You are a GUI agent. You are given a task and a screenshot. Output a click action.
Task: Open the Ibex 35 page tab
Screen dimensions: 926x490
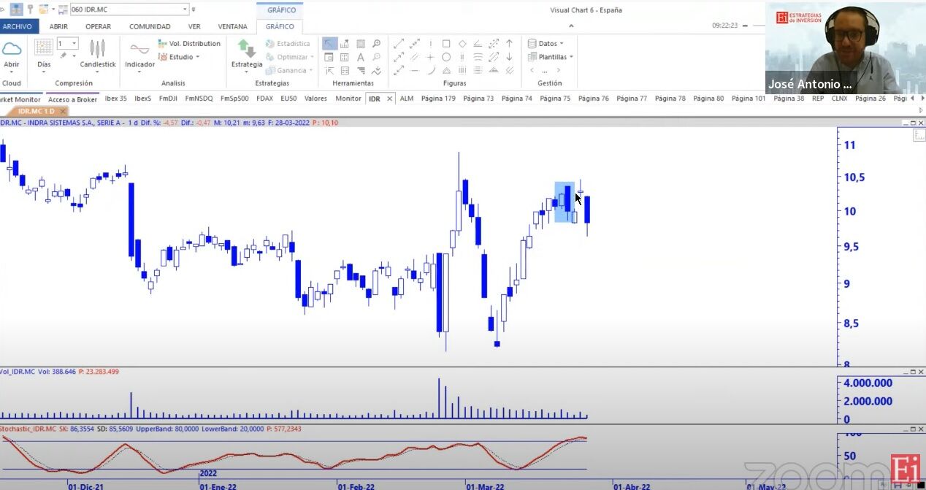(x=115, y=99)
